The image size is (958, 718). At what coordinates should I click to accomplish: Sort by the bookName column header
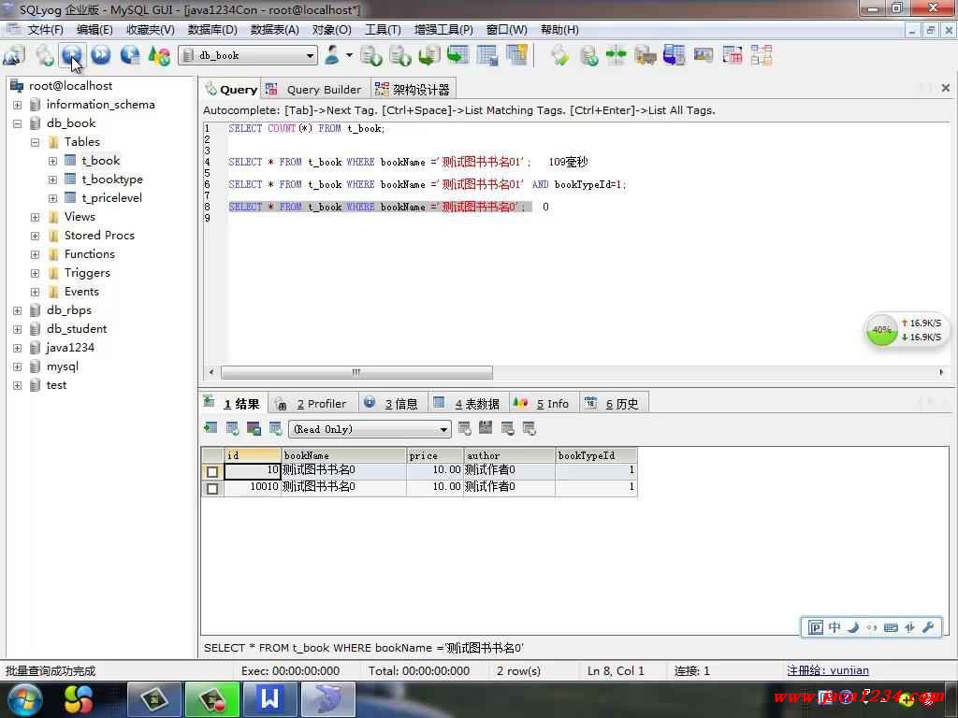[x=343, y=455]
